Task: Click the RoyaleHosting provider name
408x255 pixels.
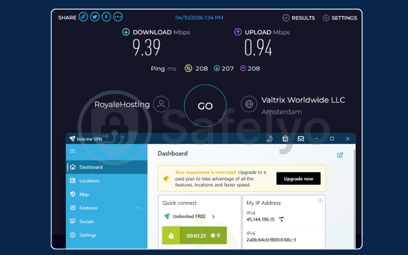Action: [122, 105]
